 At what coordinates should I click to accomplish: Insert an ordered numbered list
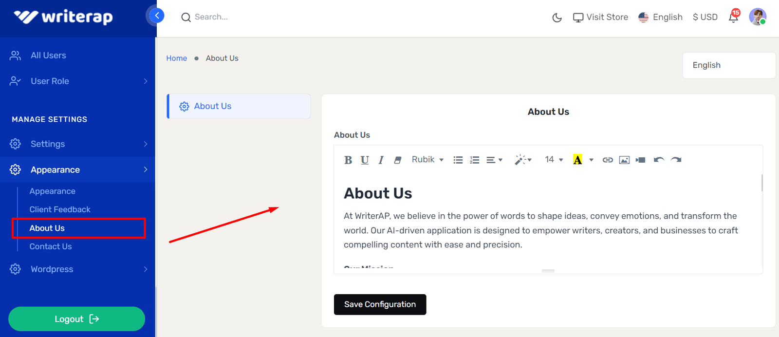coord(475,160)
